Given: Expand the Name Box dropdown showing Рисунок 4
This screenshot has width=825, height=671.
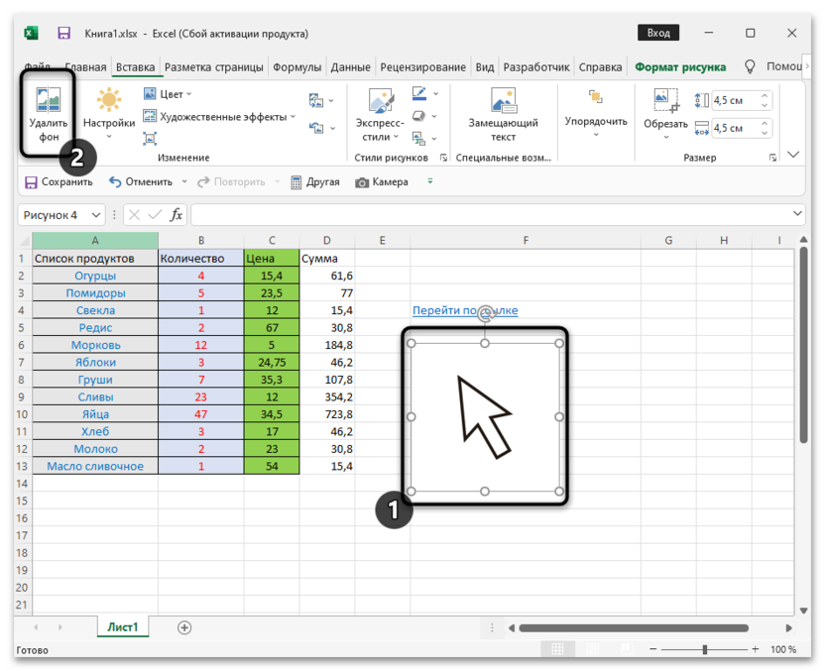Looking at the screenshot, I should pyautogui.click(x=96, y=215).
